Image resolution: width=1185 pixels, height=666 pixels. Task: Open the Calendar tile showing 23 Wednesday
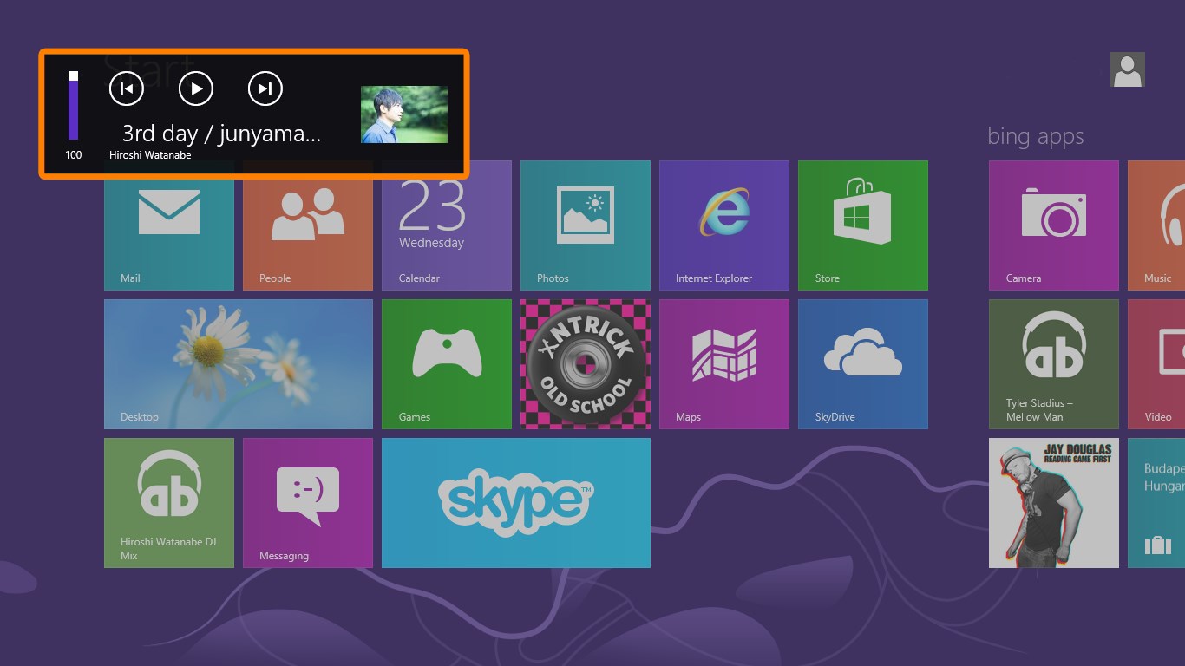click(x=447, y=225)
